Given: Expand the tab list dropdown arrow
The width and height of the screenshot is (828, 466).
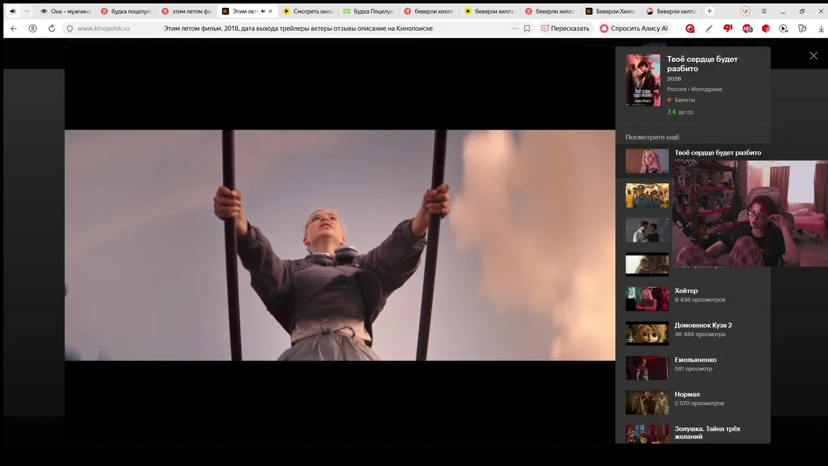Looking at the screenshot, I should tap(27, 11).
